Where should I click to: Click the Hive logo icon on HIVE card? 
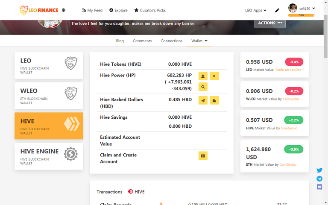coord(72,124)
